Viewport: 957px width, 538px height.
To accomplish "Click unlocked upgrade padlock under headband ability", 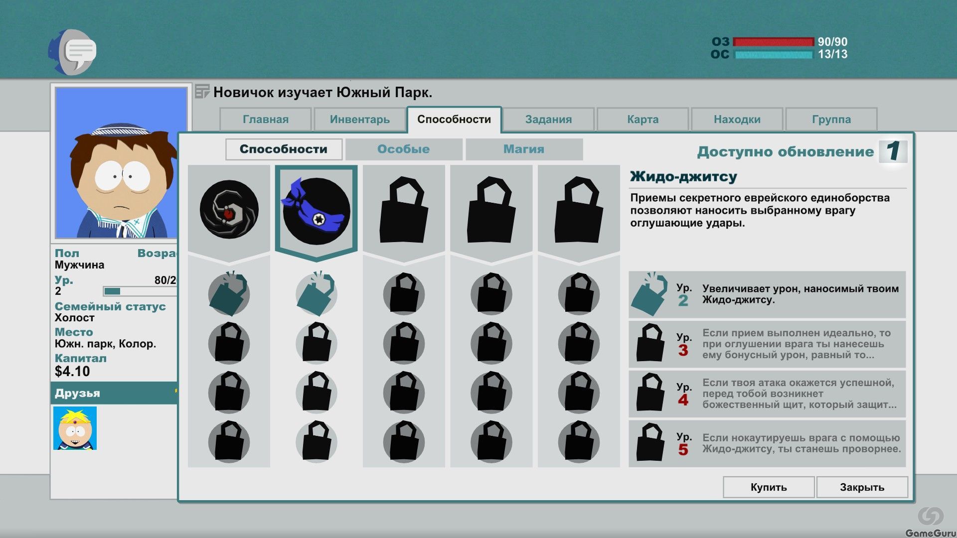I will (316, 294).
